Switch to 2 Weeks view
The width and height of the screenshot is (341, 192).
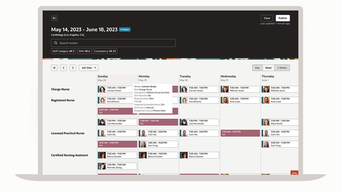coord(282,68)
